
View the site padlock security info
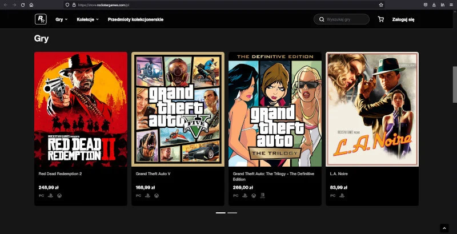coord(74,5)
